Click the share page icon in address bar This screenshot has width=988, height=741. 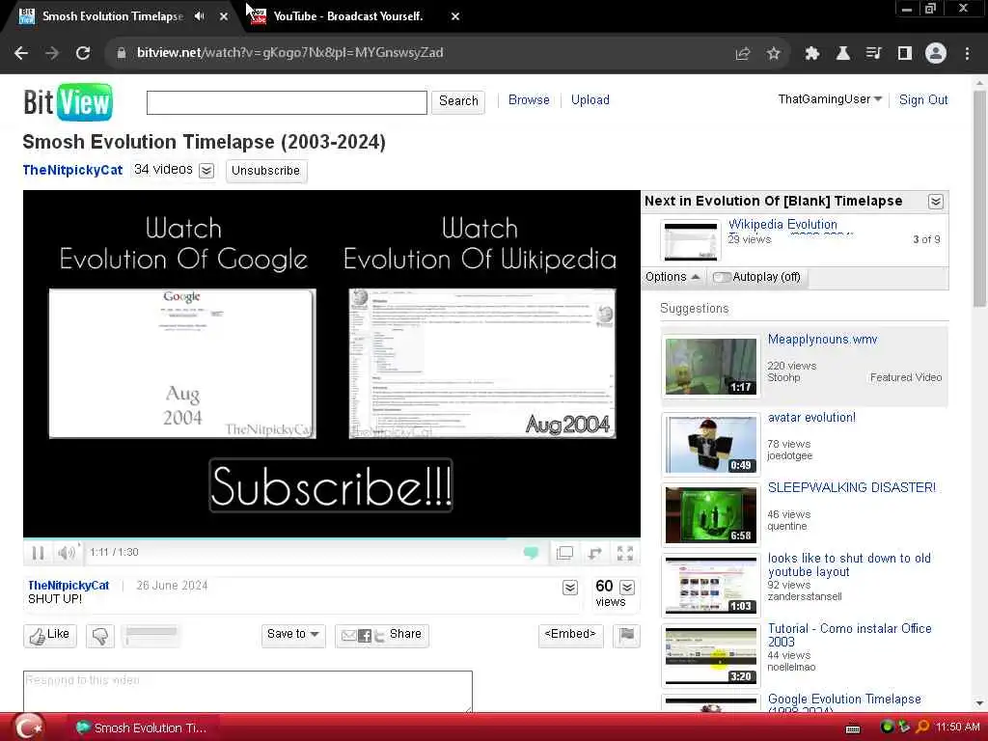pos(743,54)
